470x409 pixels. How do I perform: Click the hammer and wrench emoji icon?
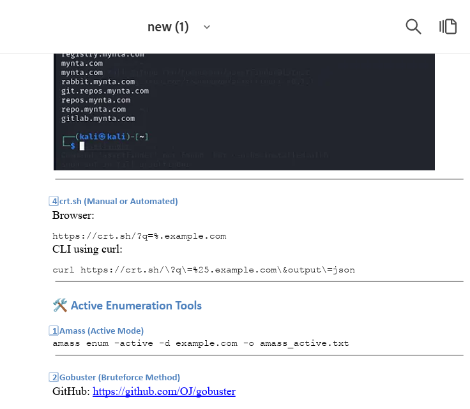point(60,306)
